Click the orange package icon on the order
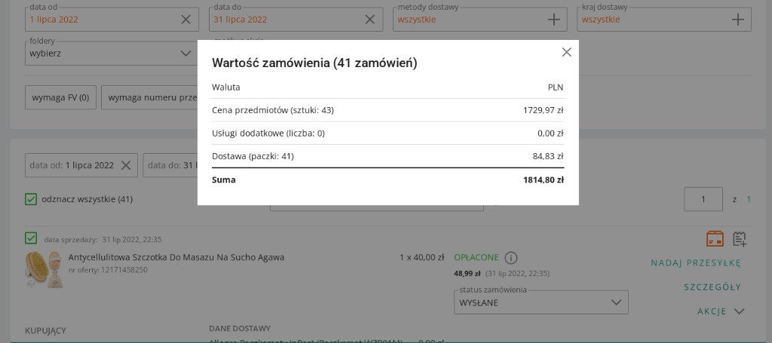This screenshot has width=772, height=343. click(x=715, y=239)
